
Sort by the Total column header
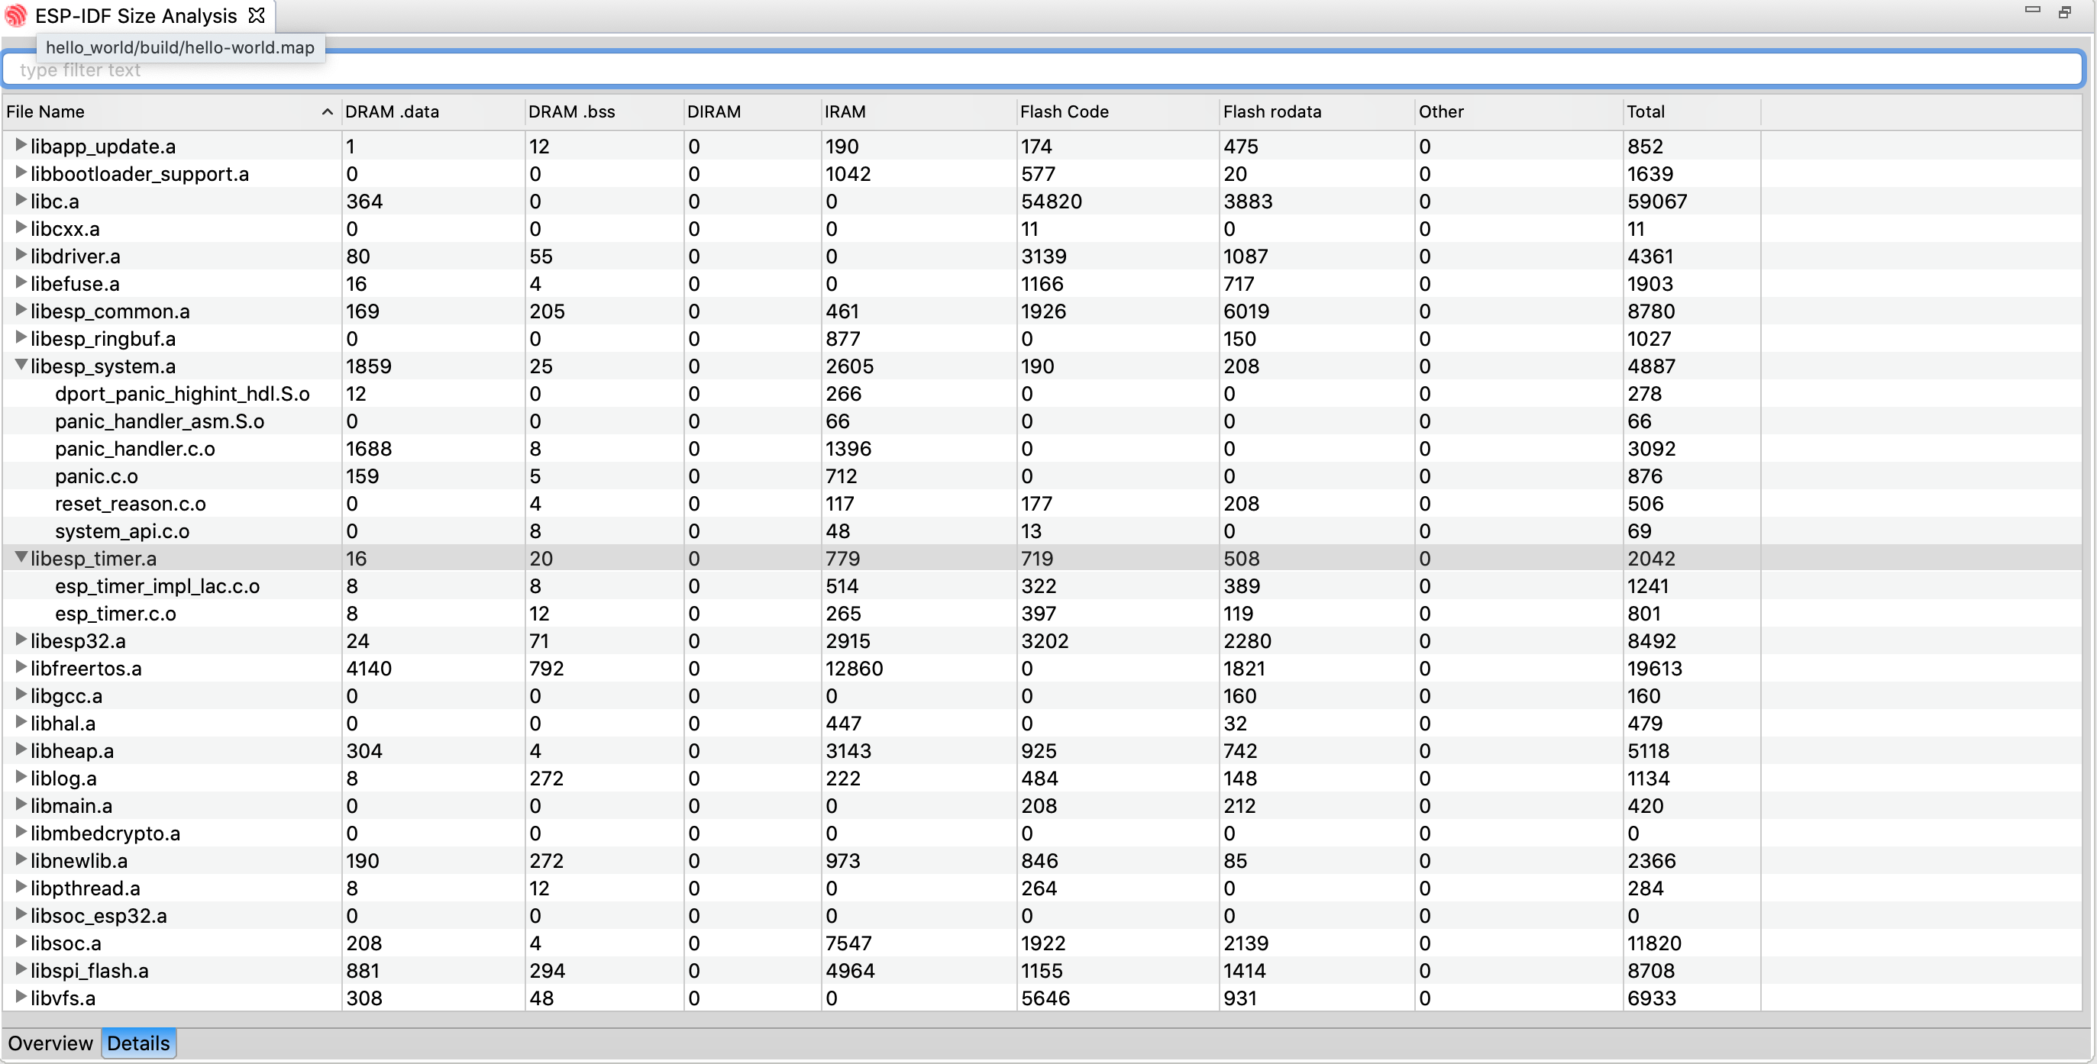(x=1645, y=111)
